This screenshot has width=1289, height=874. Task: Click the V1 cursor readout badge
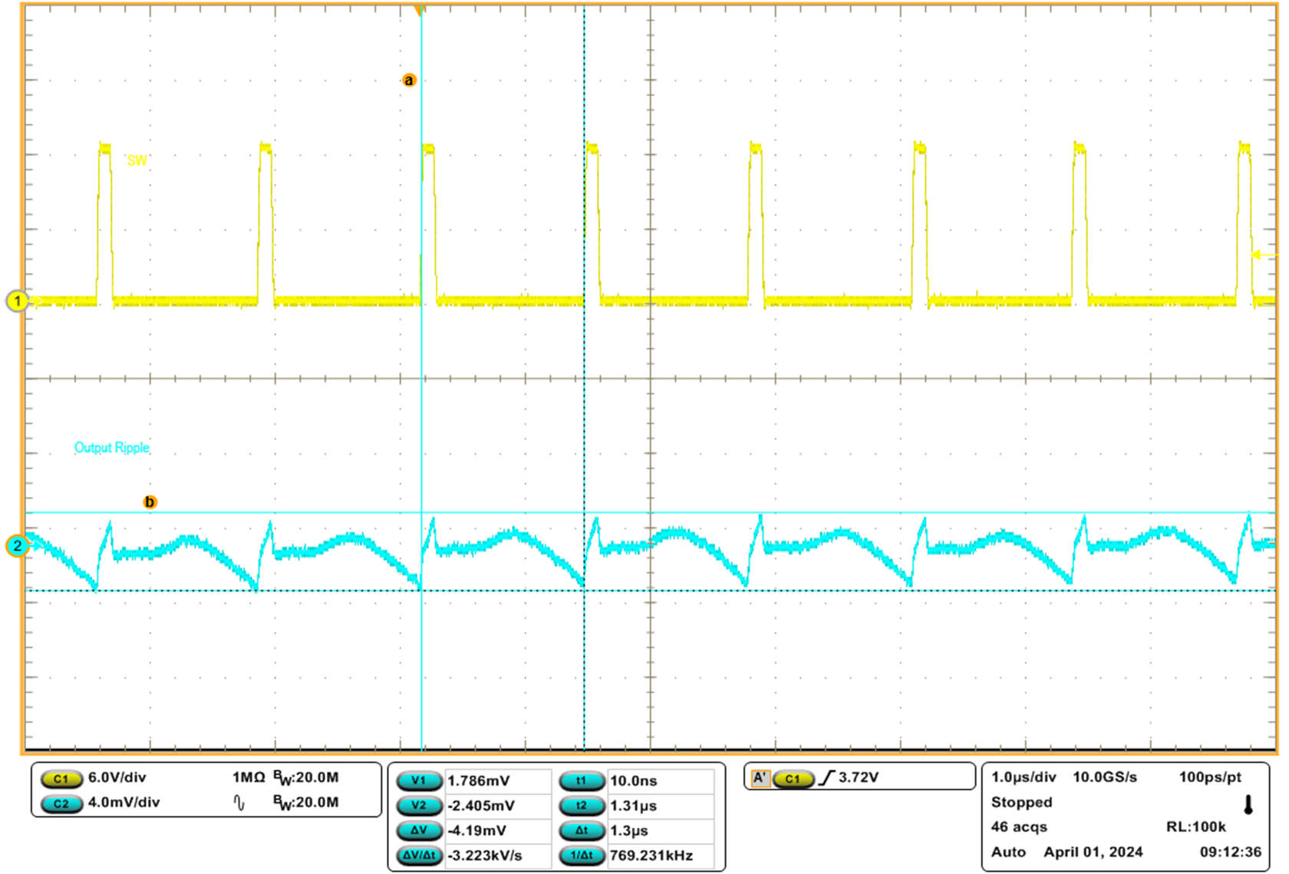[420, 781]
